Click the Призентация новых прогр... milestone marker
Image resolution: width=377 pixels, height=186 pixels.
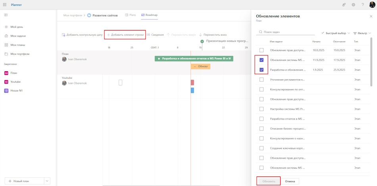point(202,42)
